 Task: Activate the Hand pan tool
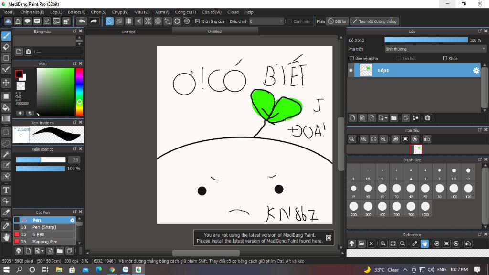pos(6,237)
